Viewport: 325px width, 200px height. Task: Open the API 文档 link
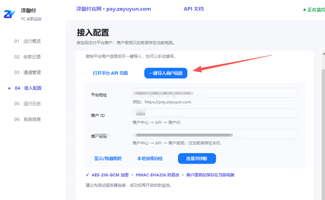[194, 9]
